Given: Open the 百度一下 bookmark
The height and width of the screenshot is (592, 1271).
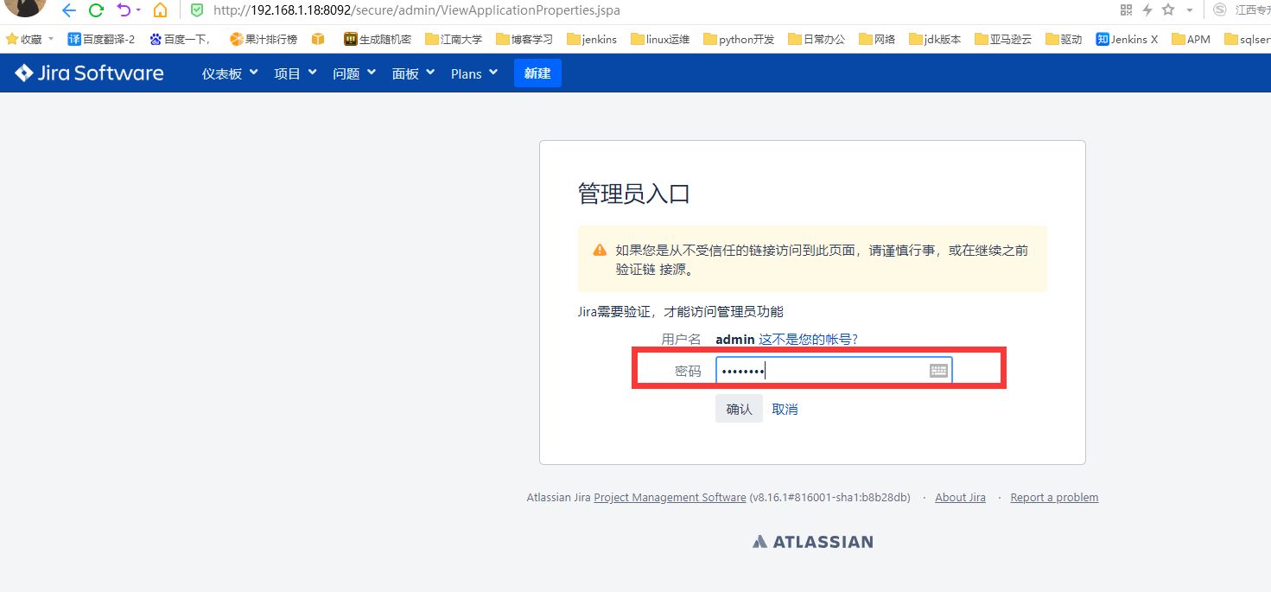Looking at the screenshot, I should 181,39.
